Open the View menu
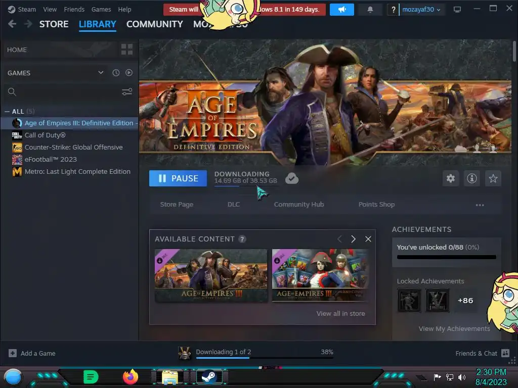 (x=50, y=9)
